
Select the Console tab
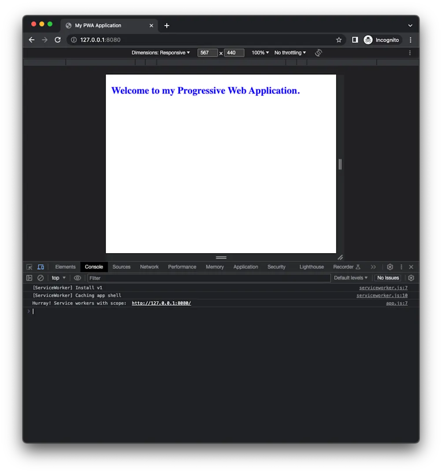click(x=94, y=267)
